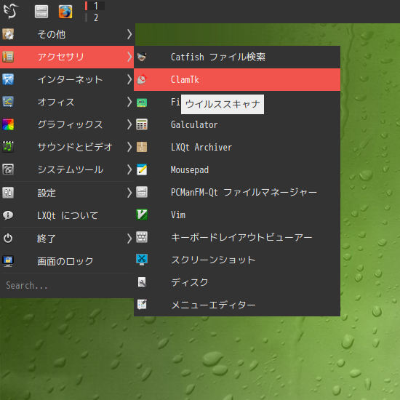Click the screenshot scissors icon
Image resolution: width=400 pixels, height=400 pixels.
click(142, 260)
